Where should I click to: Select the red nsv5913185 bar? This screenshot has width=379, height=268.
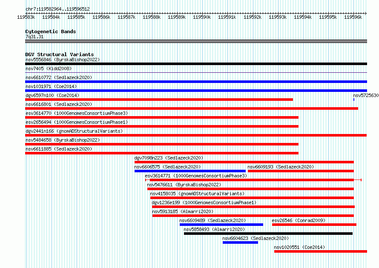pos(253,216)
